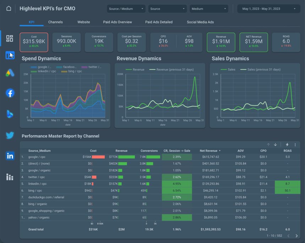Toggle Revenue (previous 31 days) legend entry
The width and height of the screenshot is (305, 243).
pos(171,69)
